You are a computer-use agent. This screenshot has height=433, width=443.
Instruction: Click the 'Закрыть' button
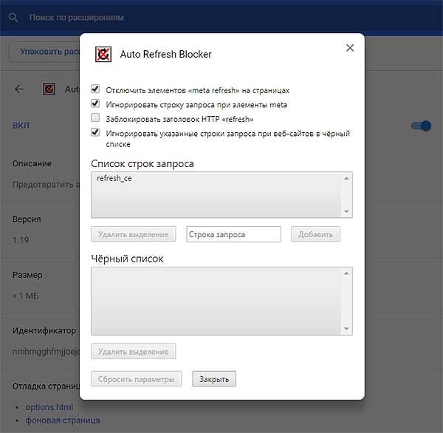214,379
